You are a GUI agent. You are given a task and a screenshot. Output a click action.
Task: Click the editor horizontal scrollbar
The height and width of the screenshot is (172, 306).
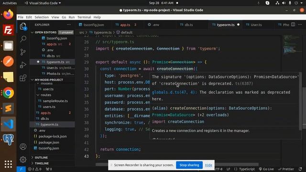pyautogui.click(x=177, y=164)
